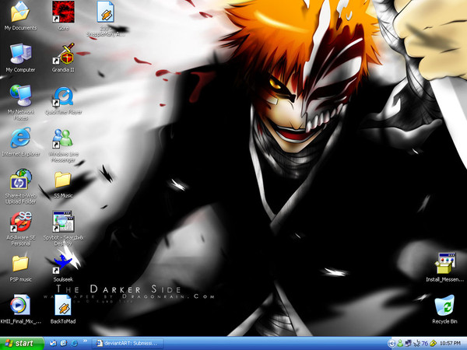Screen dimensions: 467x350
Task: Select the Ad-Aware SE Personal shortcut
Action: [20, 222]
